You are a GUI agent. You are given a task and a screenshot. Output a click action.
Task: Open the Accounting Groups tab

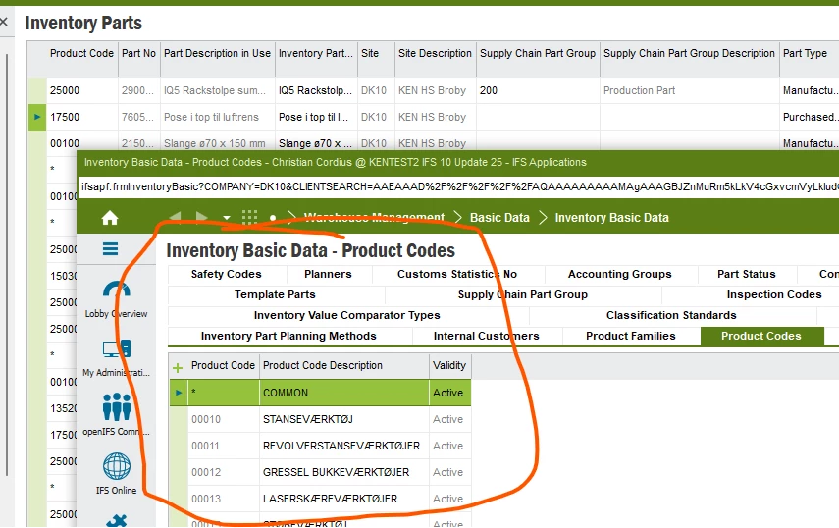[x=619, y=275]
